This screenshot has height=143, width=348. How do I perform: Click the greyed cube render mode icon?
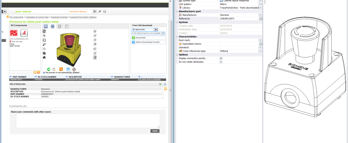tap(44, 49)
